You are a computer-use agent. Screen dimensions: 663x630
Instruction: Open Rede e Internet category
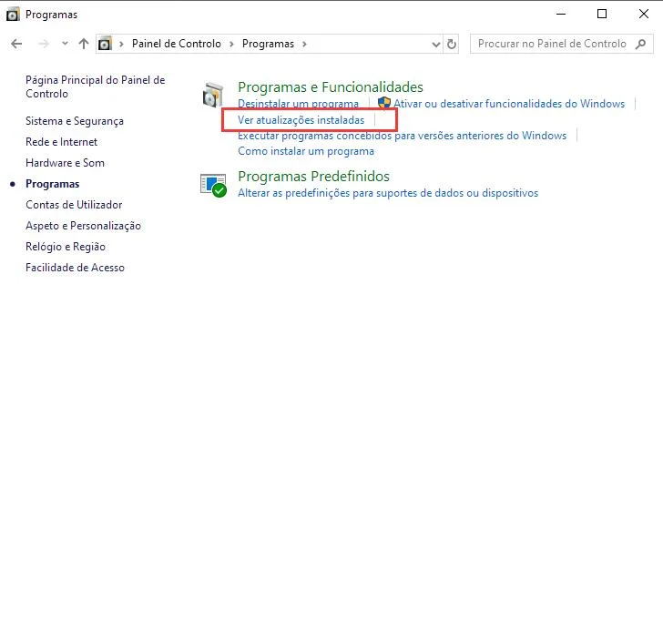[x=61, y=142]
